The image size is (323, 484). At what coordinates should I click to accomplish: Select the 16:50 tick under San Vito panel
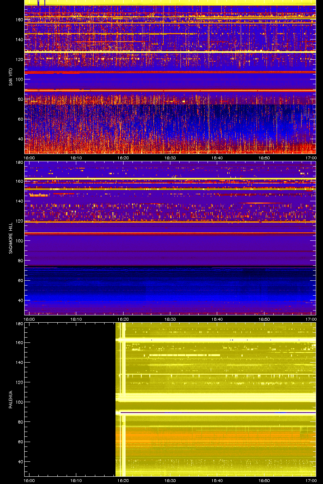coord(264,158)
